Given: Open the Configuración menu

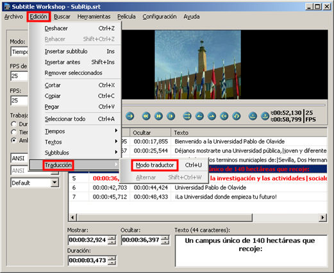Looking at the screenshot, I should (x=160, y=17).
